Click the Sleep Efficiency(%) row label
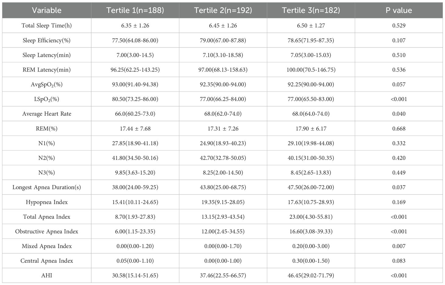This screenshot has height=285, width=445. [x=47, y=40]
